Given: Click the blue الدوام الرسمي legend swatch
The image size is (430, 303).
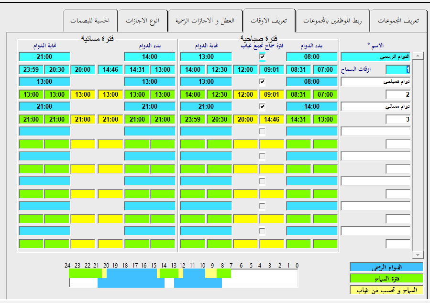Looking at the screenshot, I should (386, 267).
